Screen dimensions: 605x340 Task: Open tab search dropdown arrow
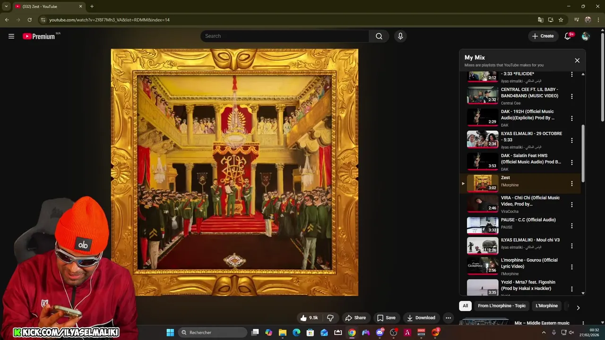(x=6, y=6)
